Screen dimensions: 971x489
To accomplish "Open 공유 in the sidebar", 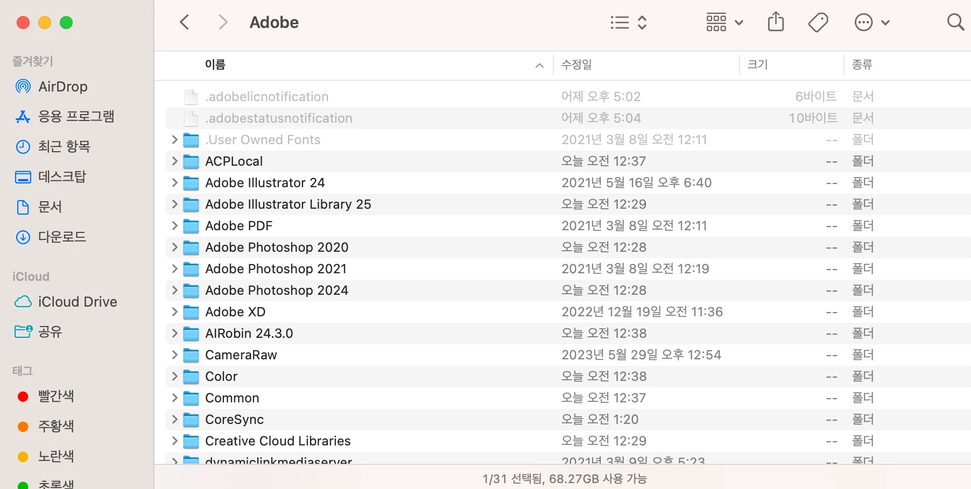I will click(x=38, y=332).
